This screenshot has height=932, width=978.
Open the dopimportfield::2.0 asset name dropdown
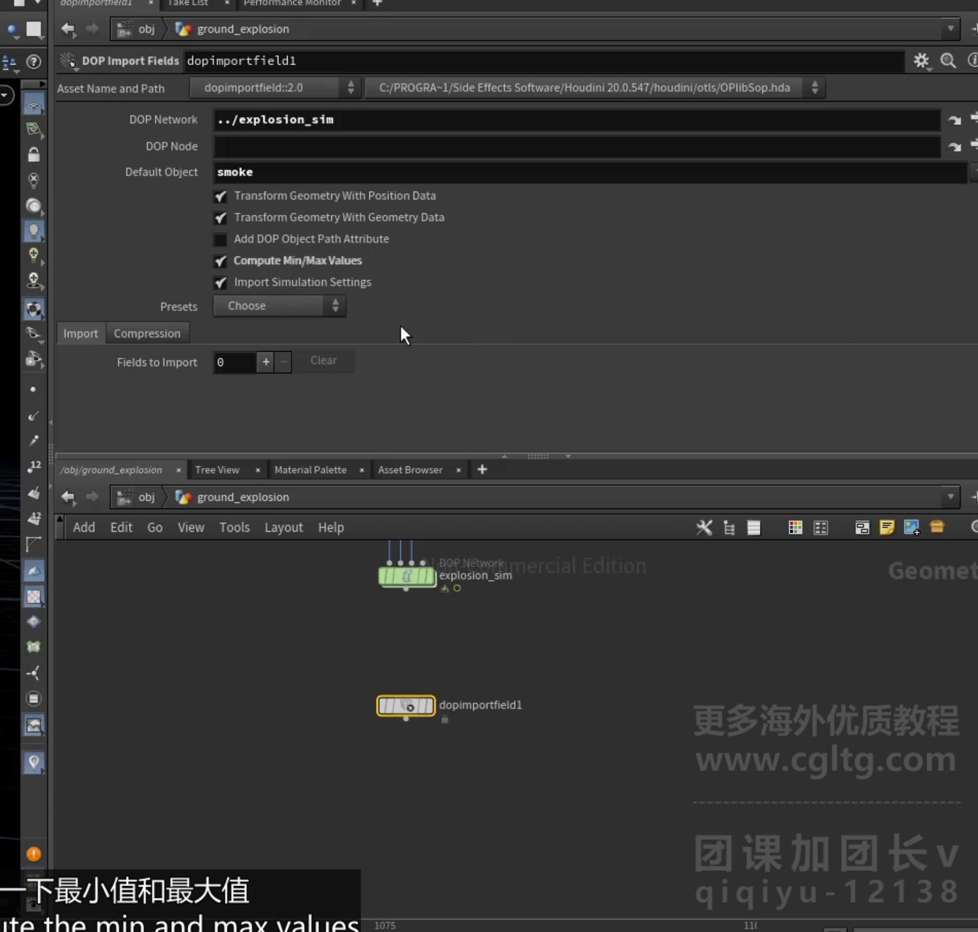point(275,88)
